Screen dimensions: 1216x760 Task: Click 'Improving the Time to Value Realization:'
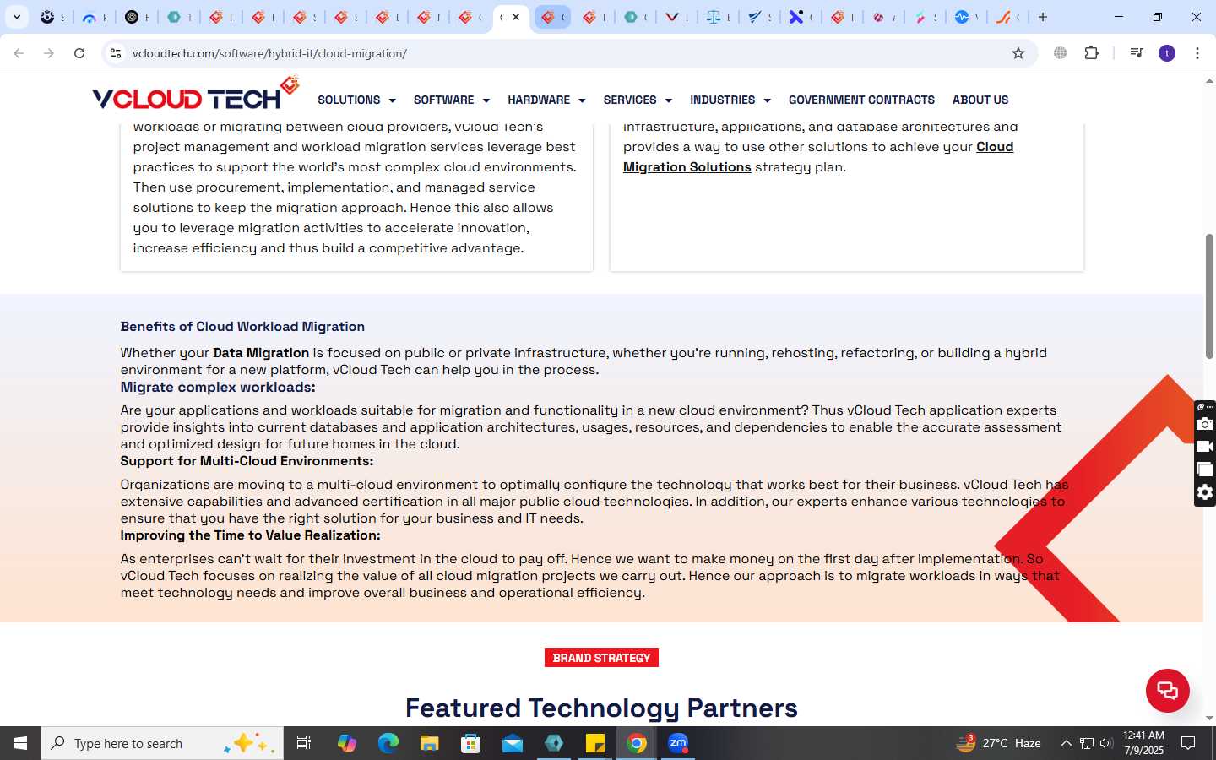[250, 535]
